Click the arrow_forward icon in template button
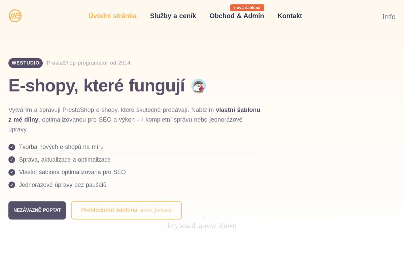This screenshot has width=404, height=269. 156,210
